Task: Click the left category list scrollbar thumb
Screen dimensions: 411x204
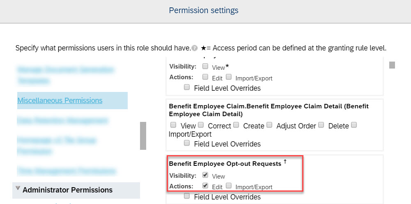Action: pyautogui.click(x=143, y=135)
